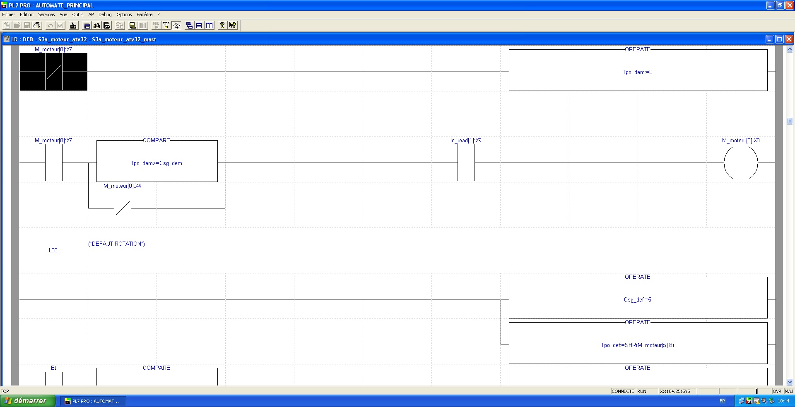
Task: Click the taskbar clock showing 10:44
Action: click(783, 401)
